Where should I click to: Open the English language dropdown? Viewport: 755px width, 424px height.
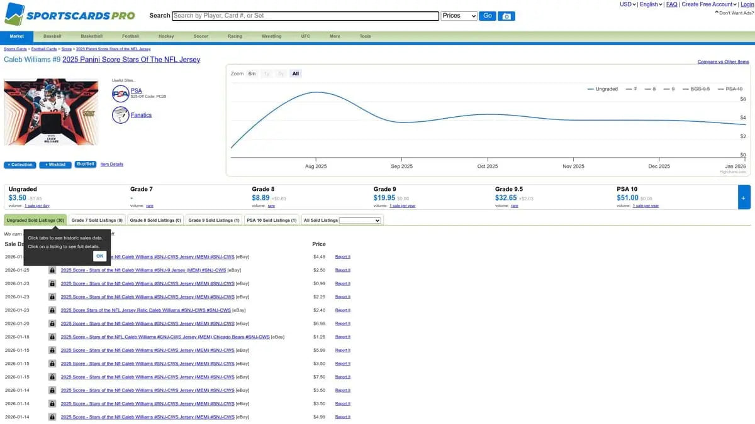(651, 4)
